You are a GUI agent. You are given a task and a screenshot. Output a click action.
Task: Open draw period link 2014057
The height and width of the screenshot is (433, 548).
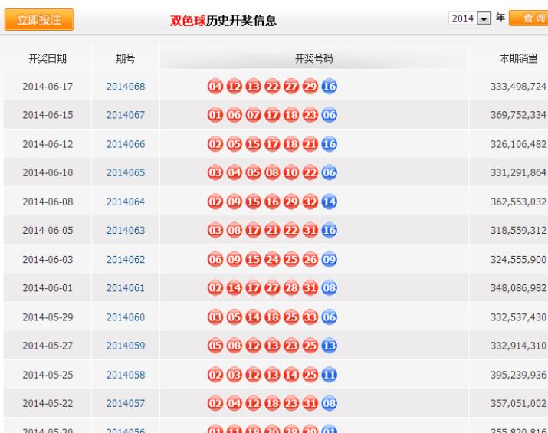tap(126, 405)
